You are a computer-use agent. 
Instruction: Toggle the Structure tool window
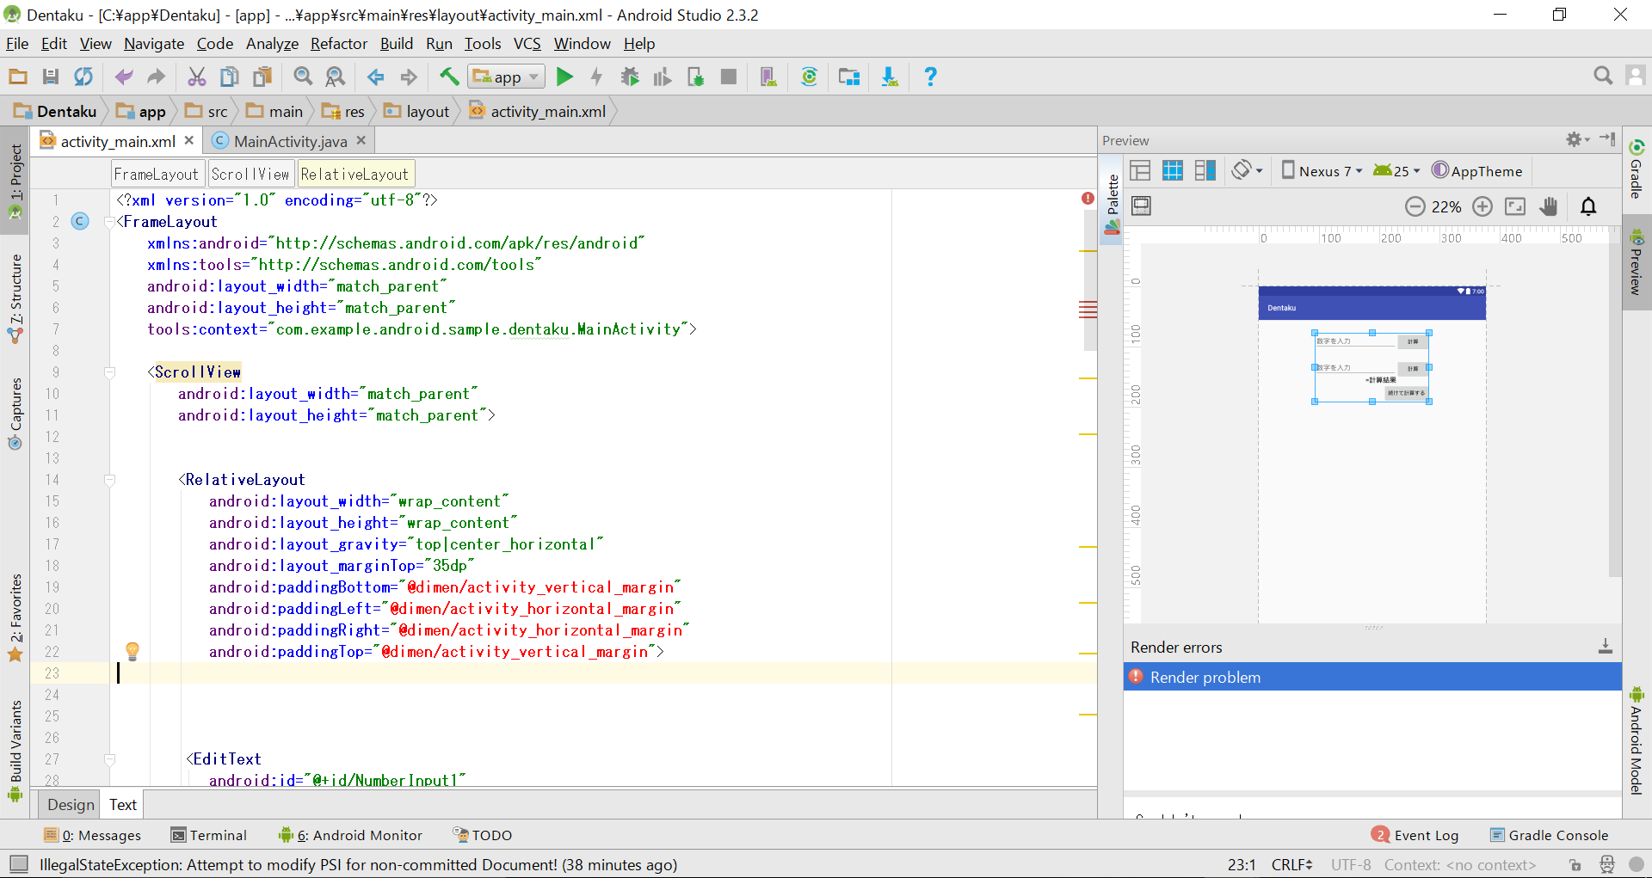15,297
